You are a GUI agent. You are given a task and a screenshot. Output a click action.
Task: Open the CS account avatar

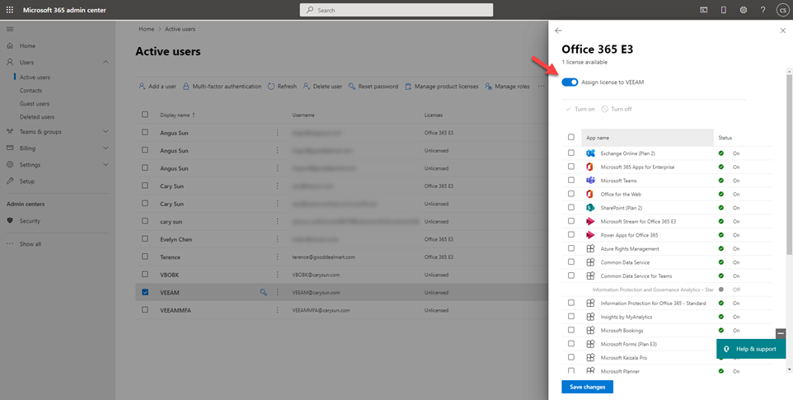click(x=782, y=10)
